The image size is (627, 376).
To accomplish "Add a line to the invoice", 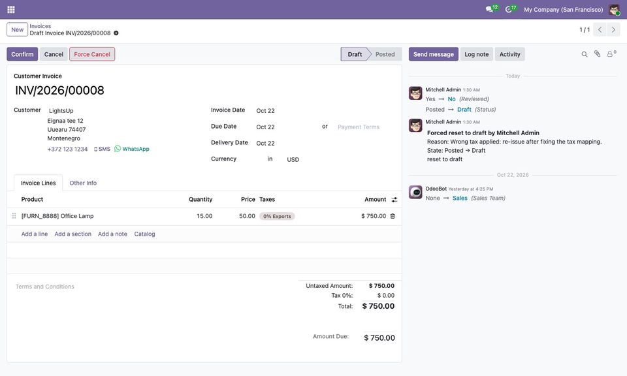I will tap(35, 234).
